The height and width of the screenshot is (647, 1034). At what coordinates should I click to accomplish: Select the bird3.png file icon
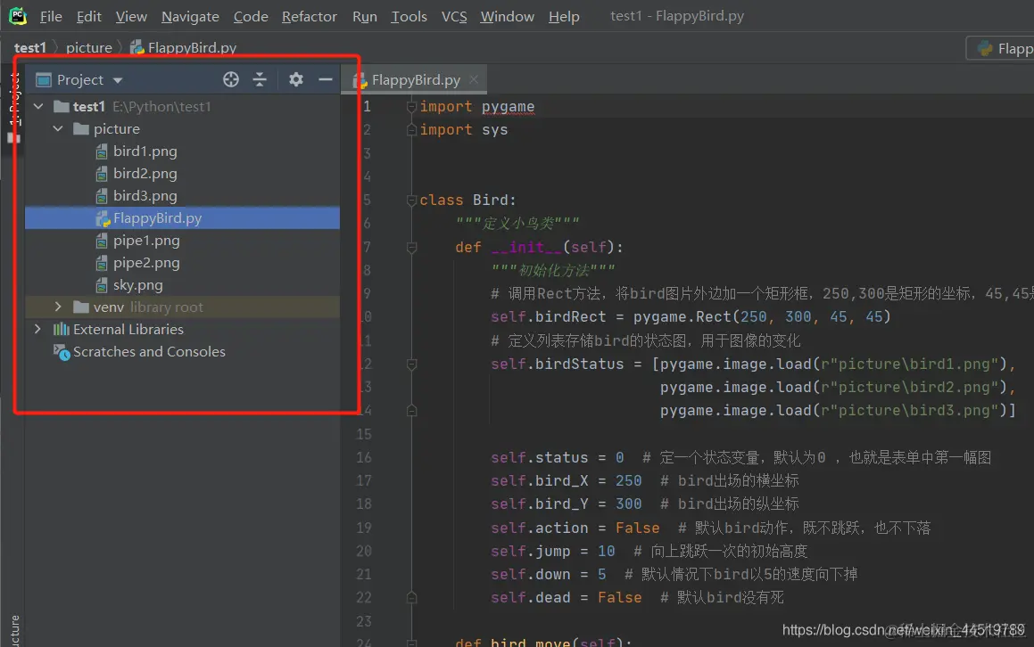[x=102, y=196]
